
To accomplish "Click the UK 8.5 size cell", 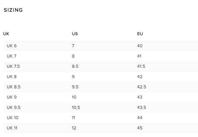I will coord(14,87).
